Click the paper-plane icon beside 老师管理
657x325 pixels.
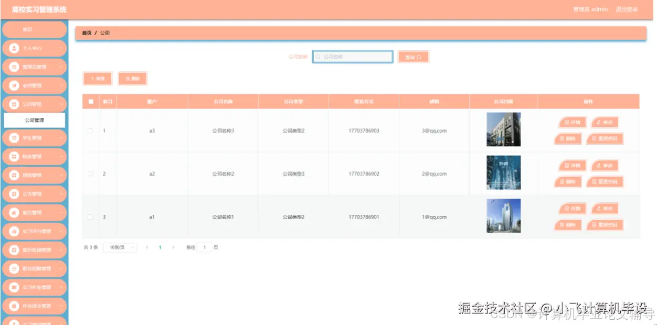click(x=14, y=85)
